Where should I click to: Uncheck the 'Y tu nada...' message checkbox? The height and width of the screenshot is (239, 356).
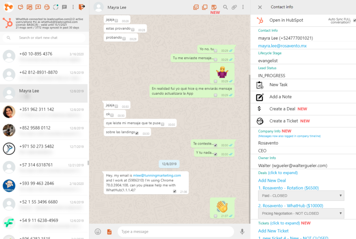tap(216, 154)
